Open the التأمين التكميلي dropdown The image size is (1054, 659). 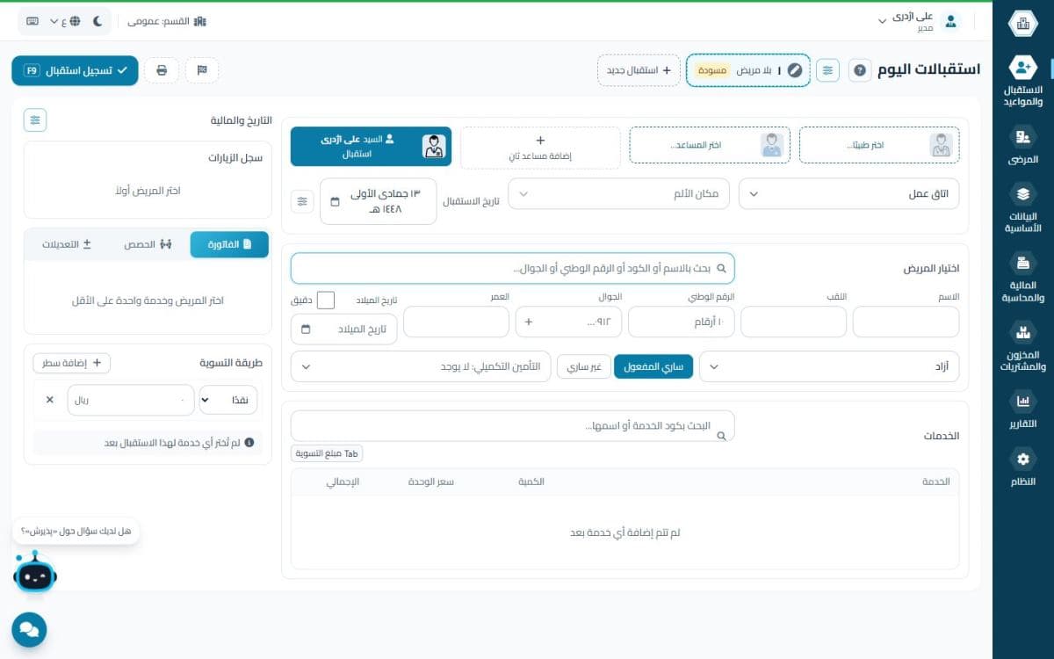click(x=421, y=366)
